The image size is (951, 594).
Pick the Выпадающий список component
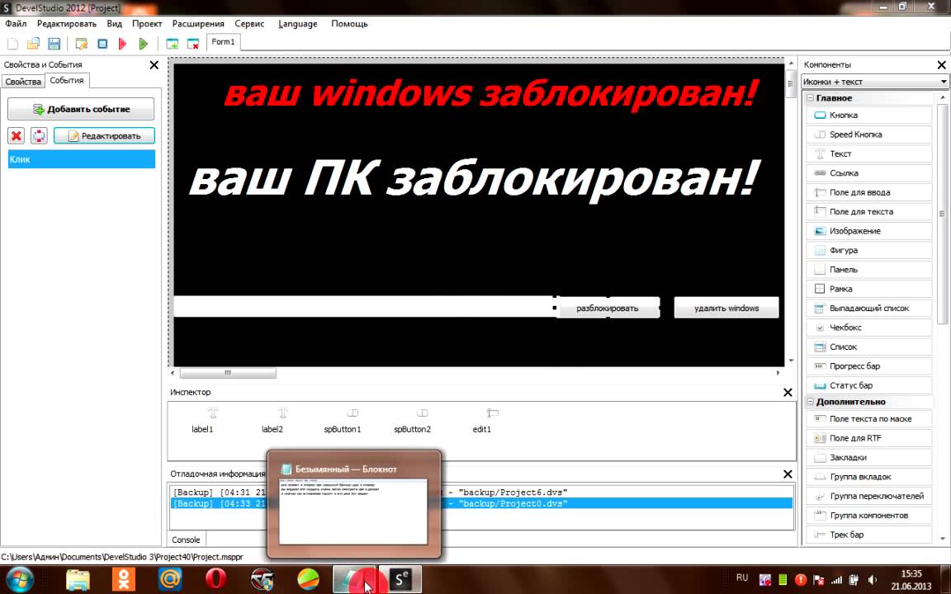869,309
